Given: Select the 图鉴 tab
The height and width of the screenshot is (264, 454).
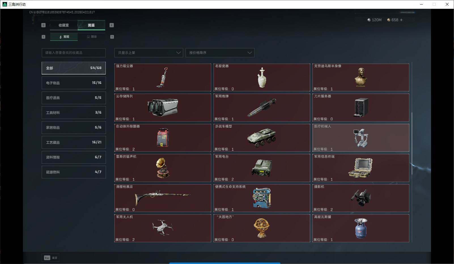Looking at the screenshot, I should pyautogui.click(x=91, y=25).
